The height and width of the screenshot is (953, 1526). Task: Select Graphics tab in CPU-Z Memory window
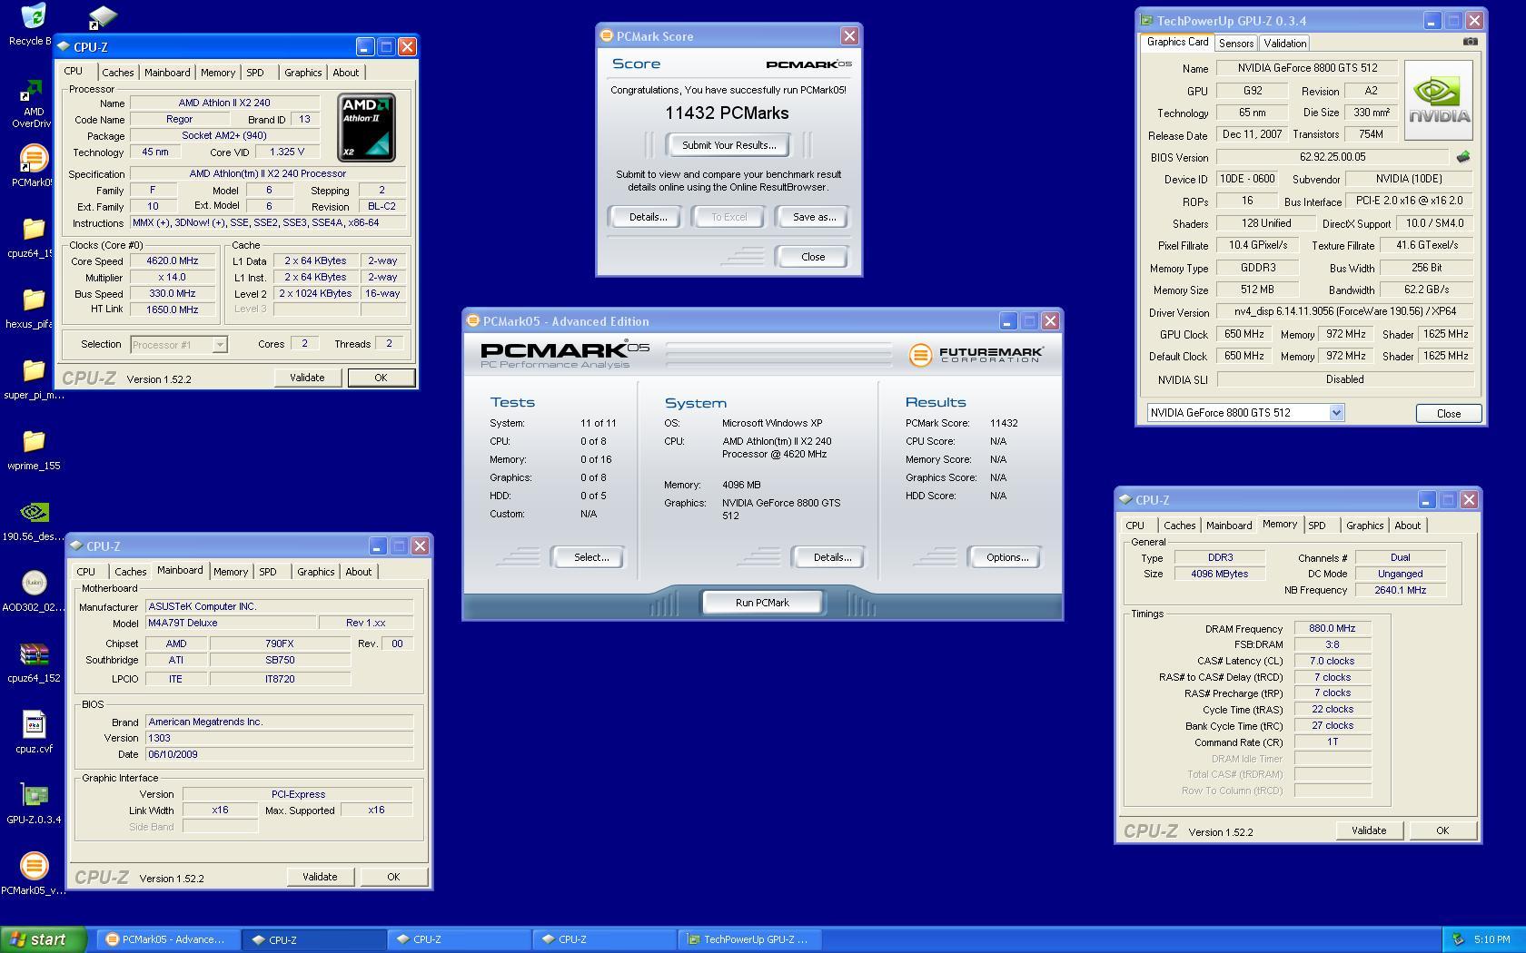[1364, 526]
